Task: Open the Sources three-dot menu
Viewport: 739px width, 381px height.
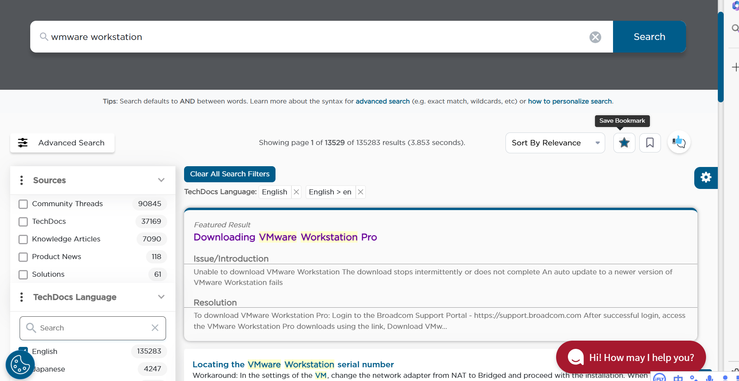Action: (22, 180)
